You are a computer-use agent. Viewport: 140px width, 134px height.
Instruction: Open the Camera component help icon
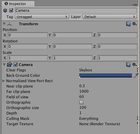click(128, 65)
